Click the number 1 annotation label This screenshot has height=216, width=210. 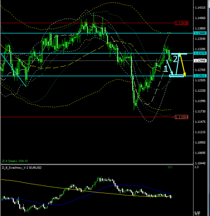tap(166, 69)
